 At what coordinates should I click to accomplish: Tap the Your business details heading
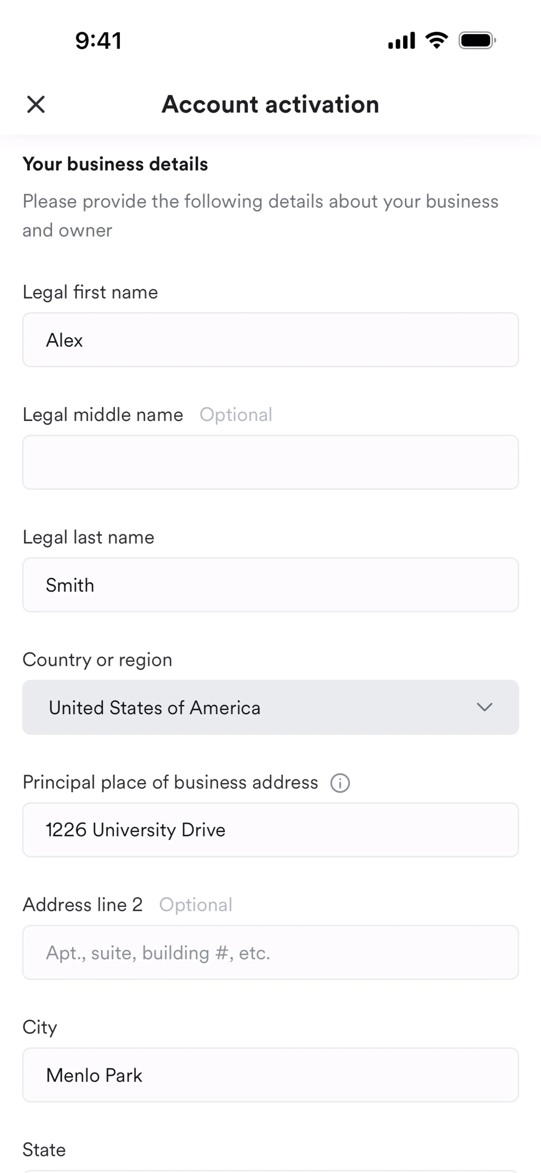tap(115, 164)
